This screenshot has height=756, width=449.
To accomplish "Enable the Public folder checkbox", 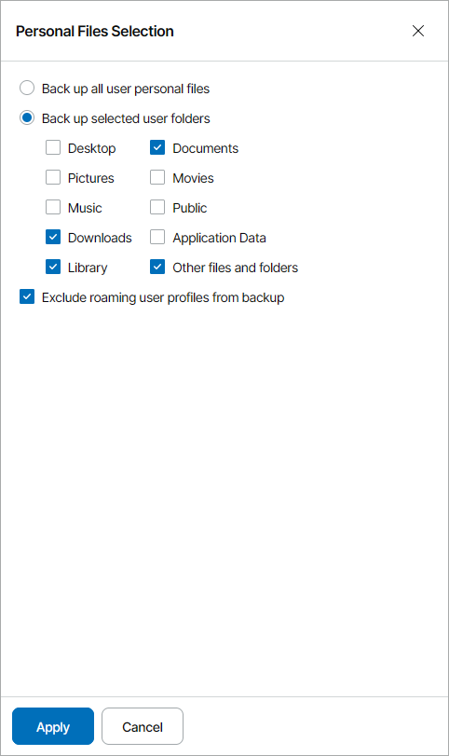I will point(157,207).
